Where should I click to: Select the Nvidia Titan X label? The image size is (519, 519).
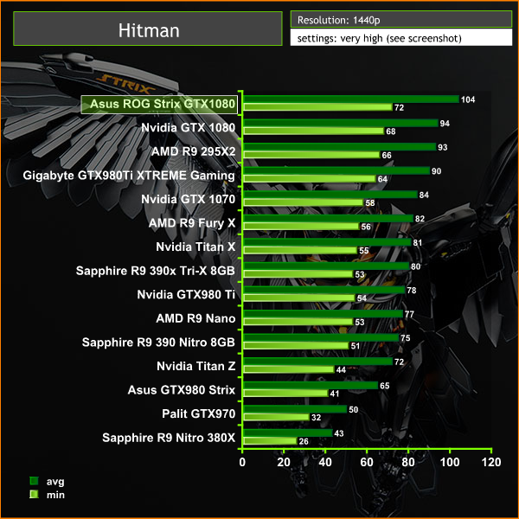[x=195, y=247]
